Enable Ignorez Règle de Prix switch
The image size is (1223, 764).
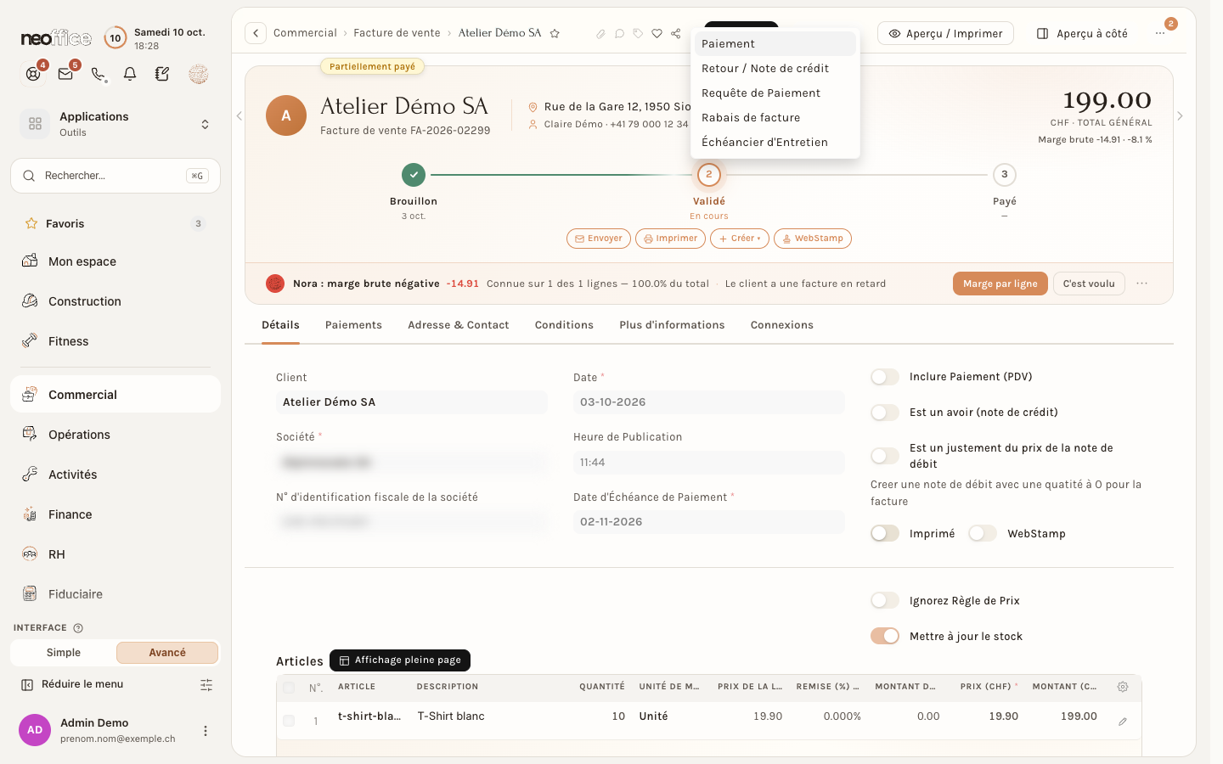coord(885,600)
